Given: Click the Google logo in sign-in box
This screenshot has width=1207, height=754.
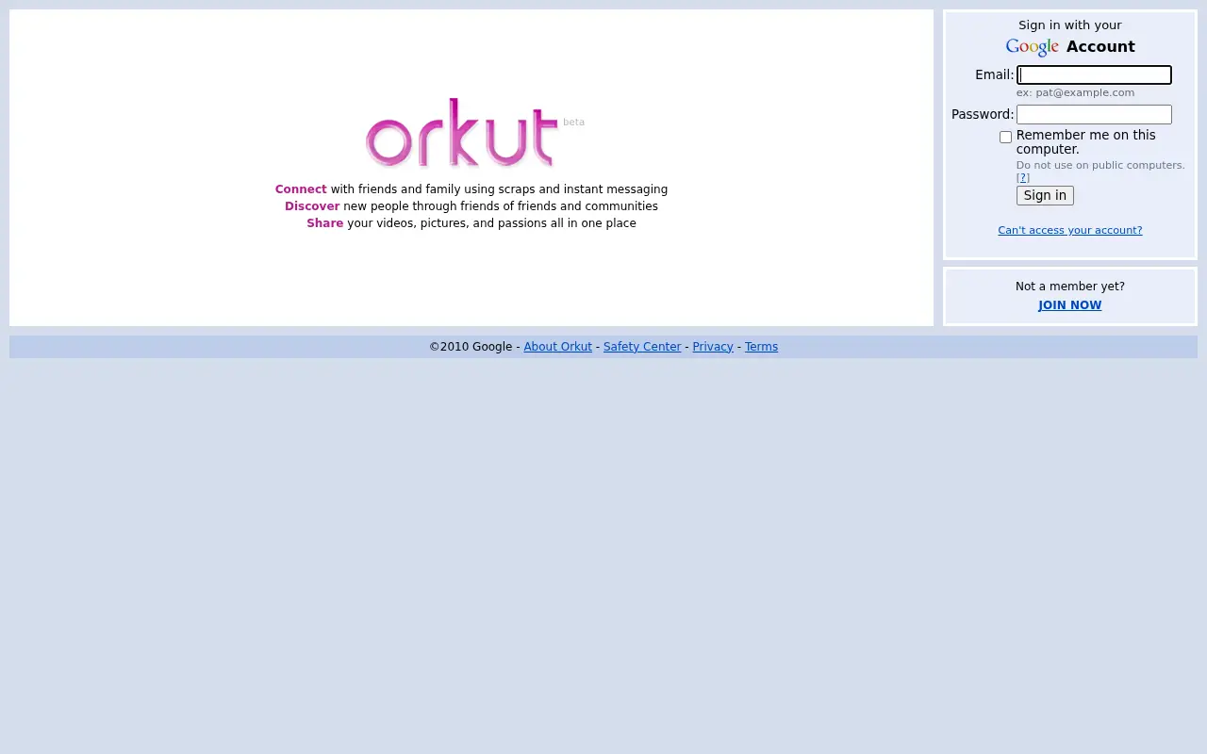Looking at the screenshot, I should point(1033,47).
